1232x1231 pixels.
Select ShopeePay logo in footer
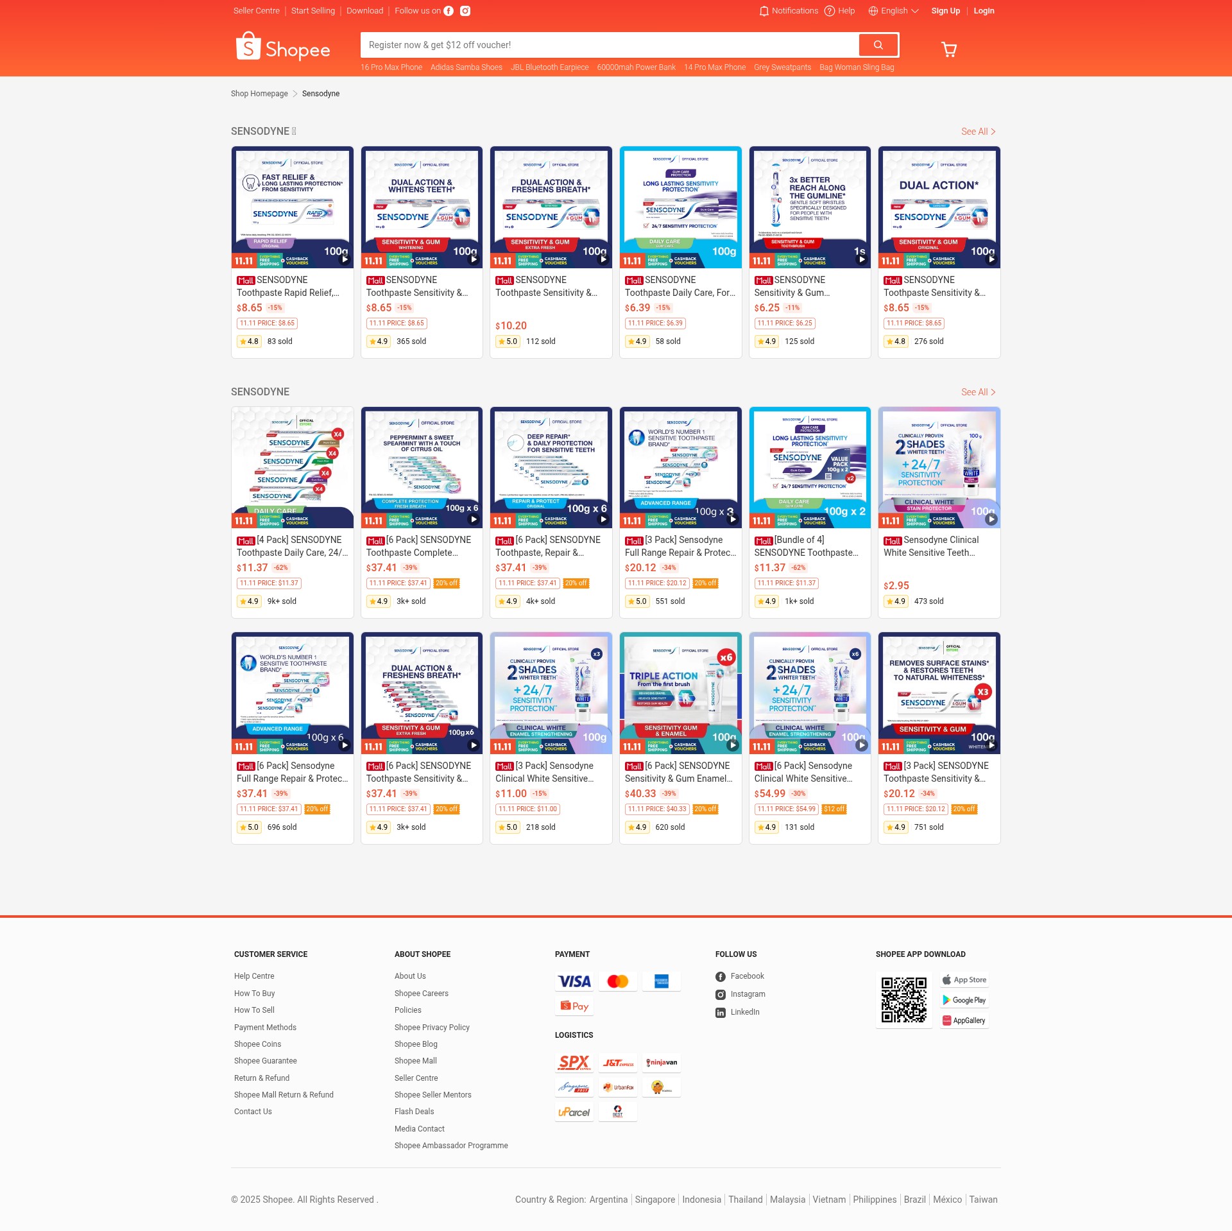coord(574,1006)
